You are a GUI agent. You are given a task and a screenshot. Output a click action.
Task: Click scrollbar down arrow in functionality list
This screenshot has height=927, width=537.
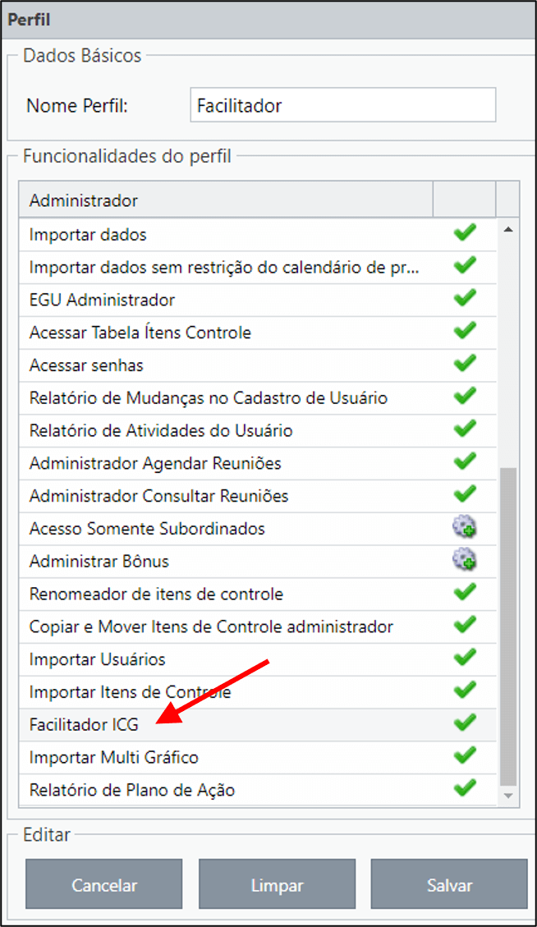pos(508,796)
